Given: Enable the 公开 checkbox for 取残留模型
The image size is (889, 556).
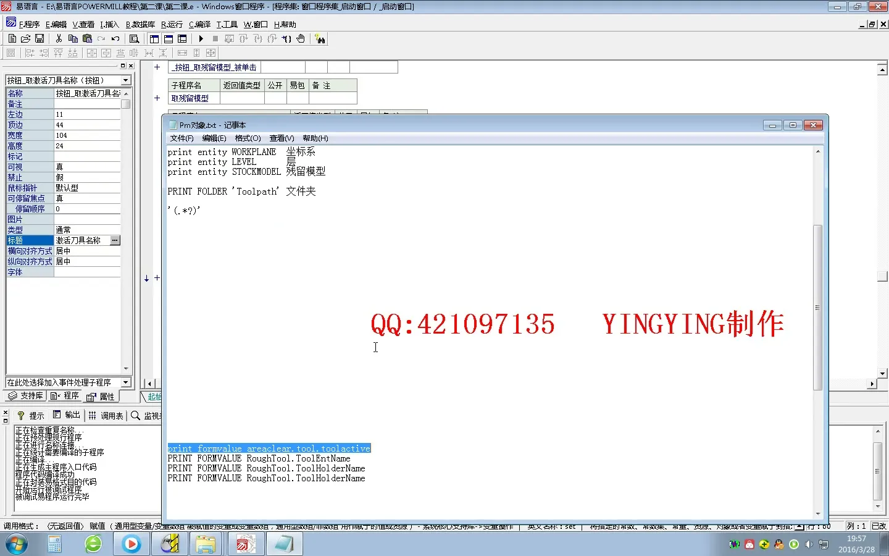Looking at the screenshot, I should [276, 98].
